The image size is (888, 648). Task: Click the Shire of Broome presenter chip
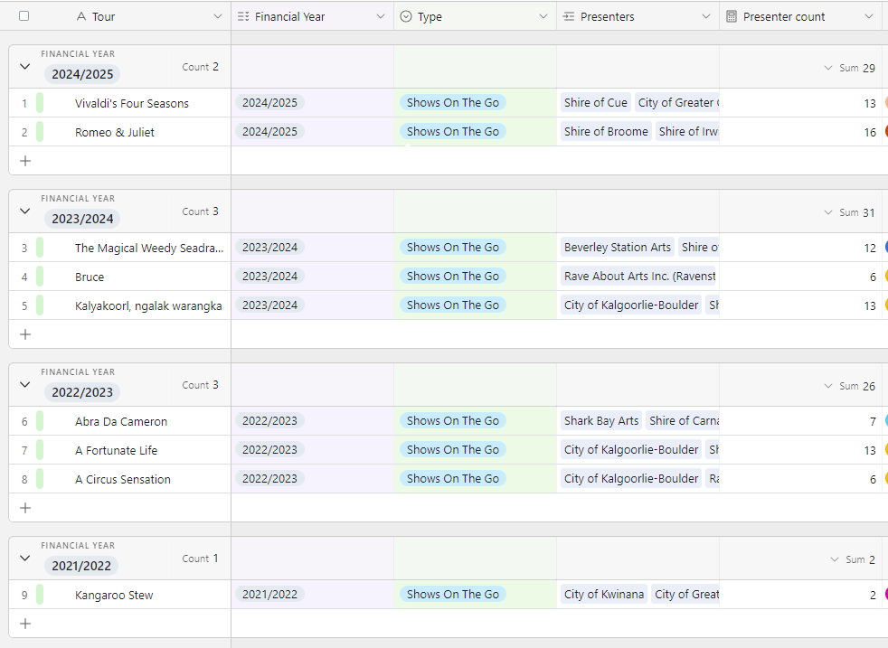tap(606, 131)
